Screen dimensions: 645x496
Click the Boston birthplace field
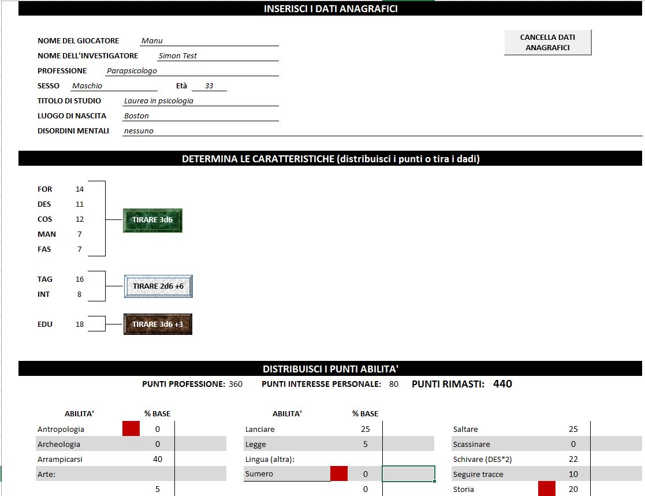tap(200, 116)
